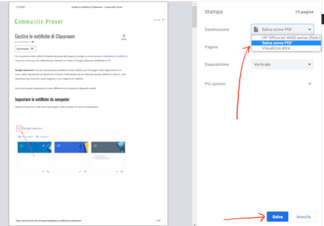Choose Salva come PDF in list

(277, 43)
